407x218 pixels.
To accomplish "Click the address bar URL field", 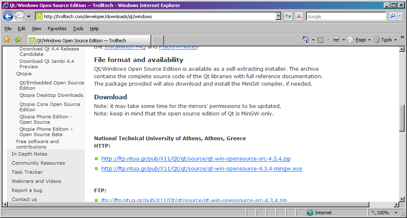I will click(158, 16).
